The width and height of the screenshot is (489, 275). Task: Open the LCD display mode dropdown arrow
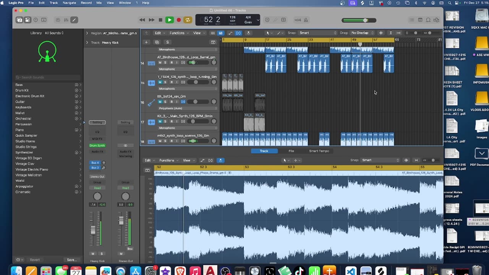click(258, 20)
